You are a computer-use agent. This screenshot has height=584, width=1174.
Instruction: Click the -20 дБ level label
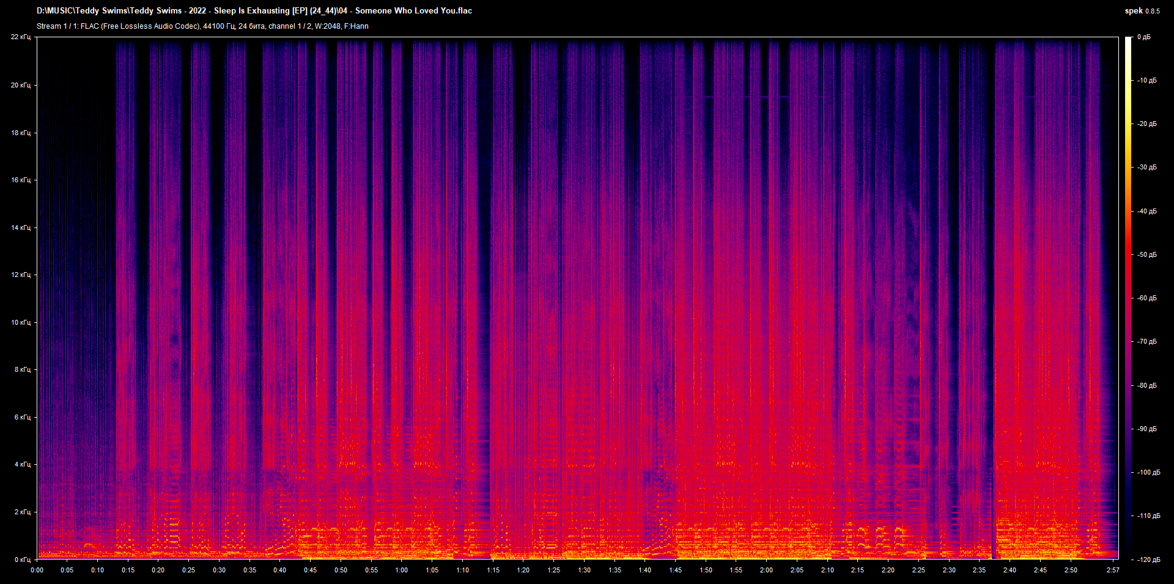[1147, 124]
